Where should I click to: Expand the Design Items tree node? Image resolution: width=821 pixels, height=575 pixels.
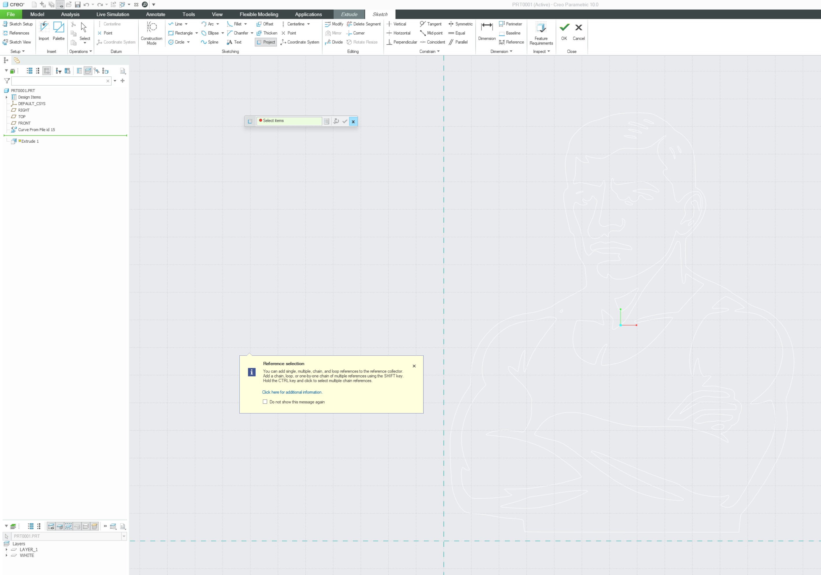pyautogui.click(x=6, y=97)
